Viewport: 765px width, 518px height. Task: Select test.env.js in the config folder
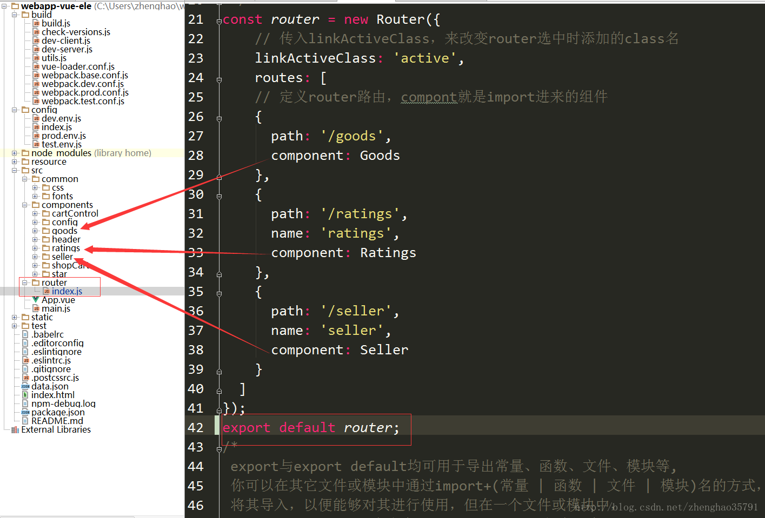pos(62,144)
